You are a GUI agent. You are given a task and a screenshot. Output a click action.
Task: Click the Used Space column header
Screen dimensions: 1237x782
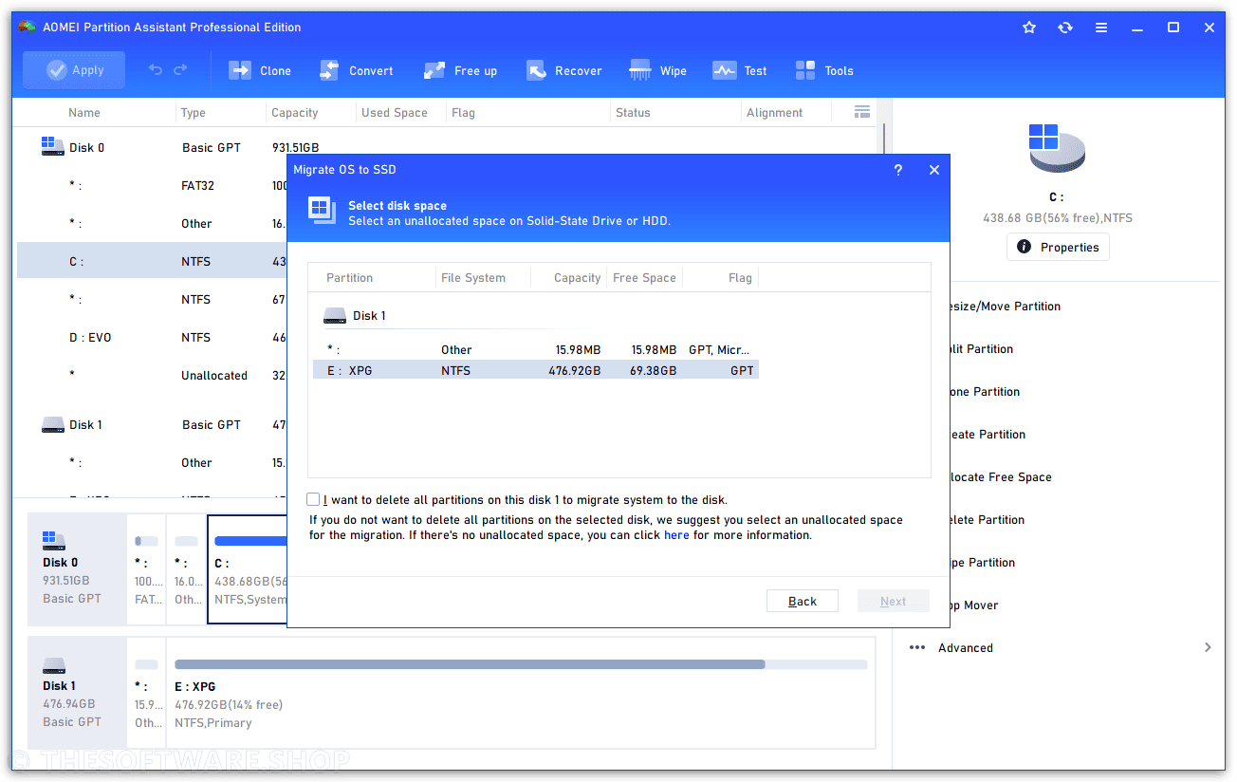(395, 112)
